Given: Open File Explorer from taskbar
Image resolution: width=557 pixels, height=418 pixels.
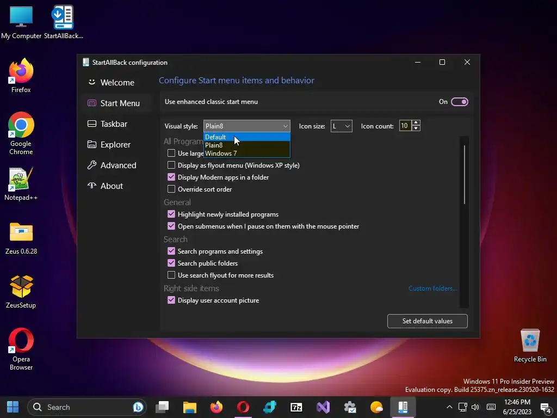Looking at the screenshot, I should click(x=189, y=407).
